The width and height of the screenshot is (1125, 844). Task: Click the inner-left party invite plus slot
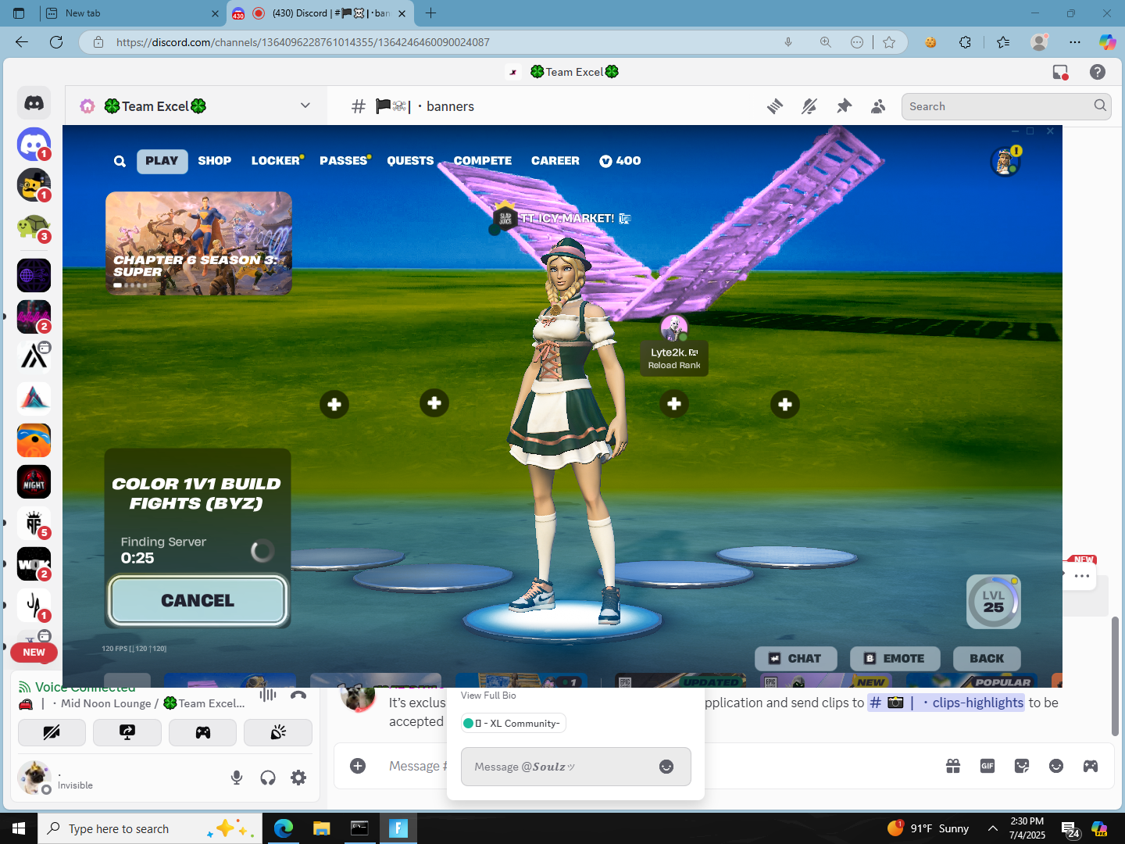pos(434,403)
